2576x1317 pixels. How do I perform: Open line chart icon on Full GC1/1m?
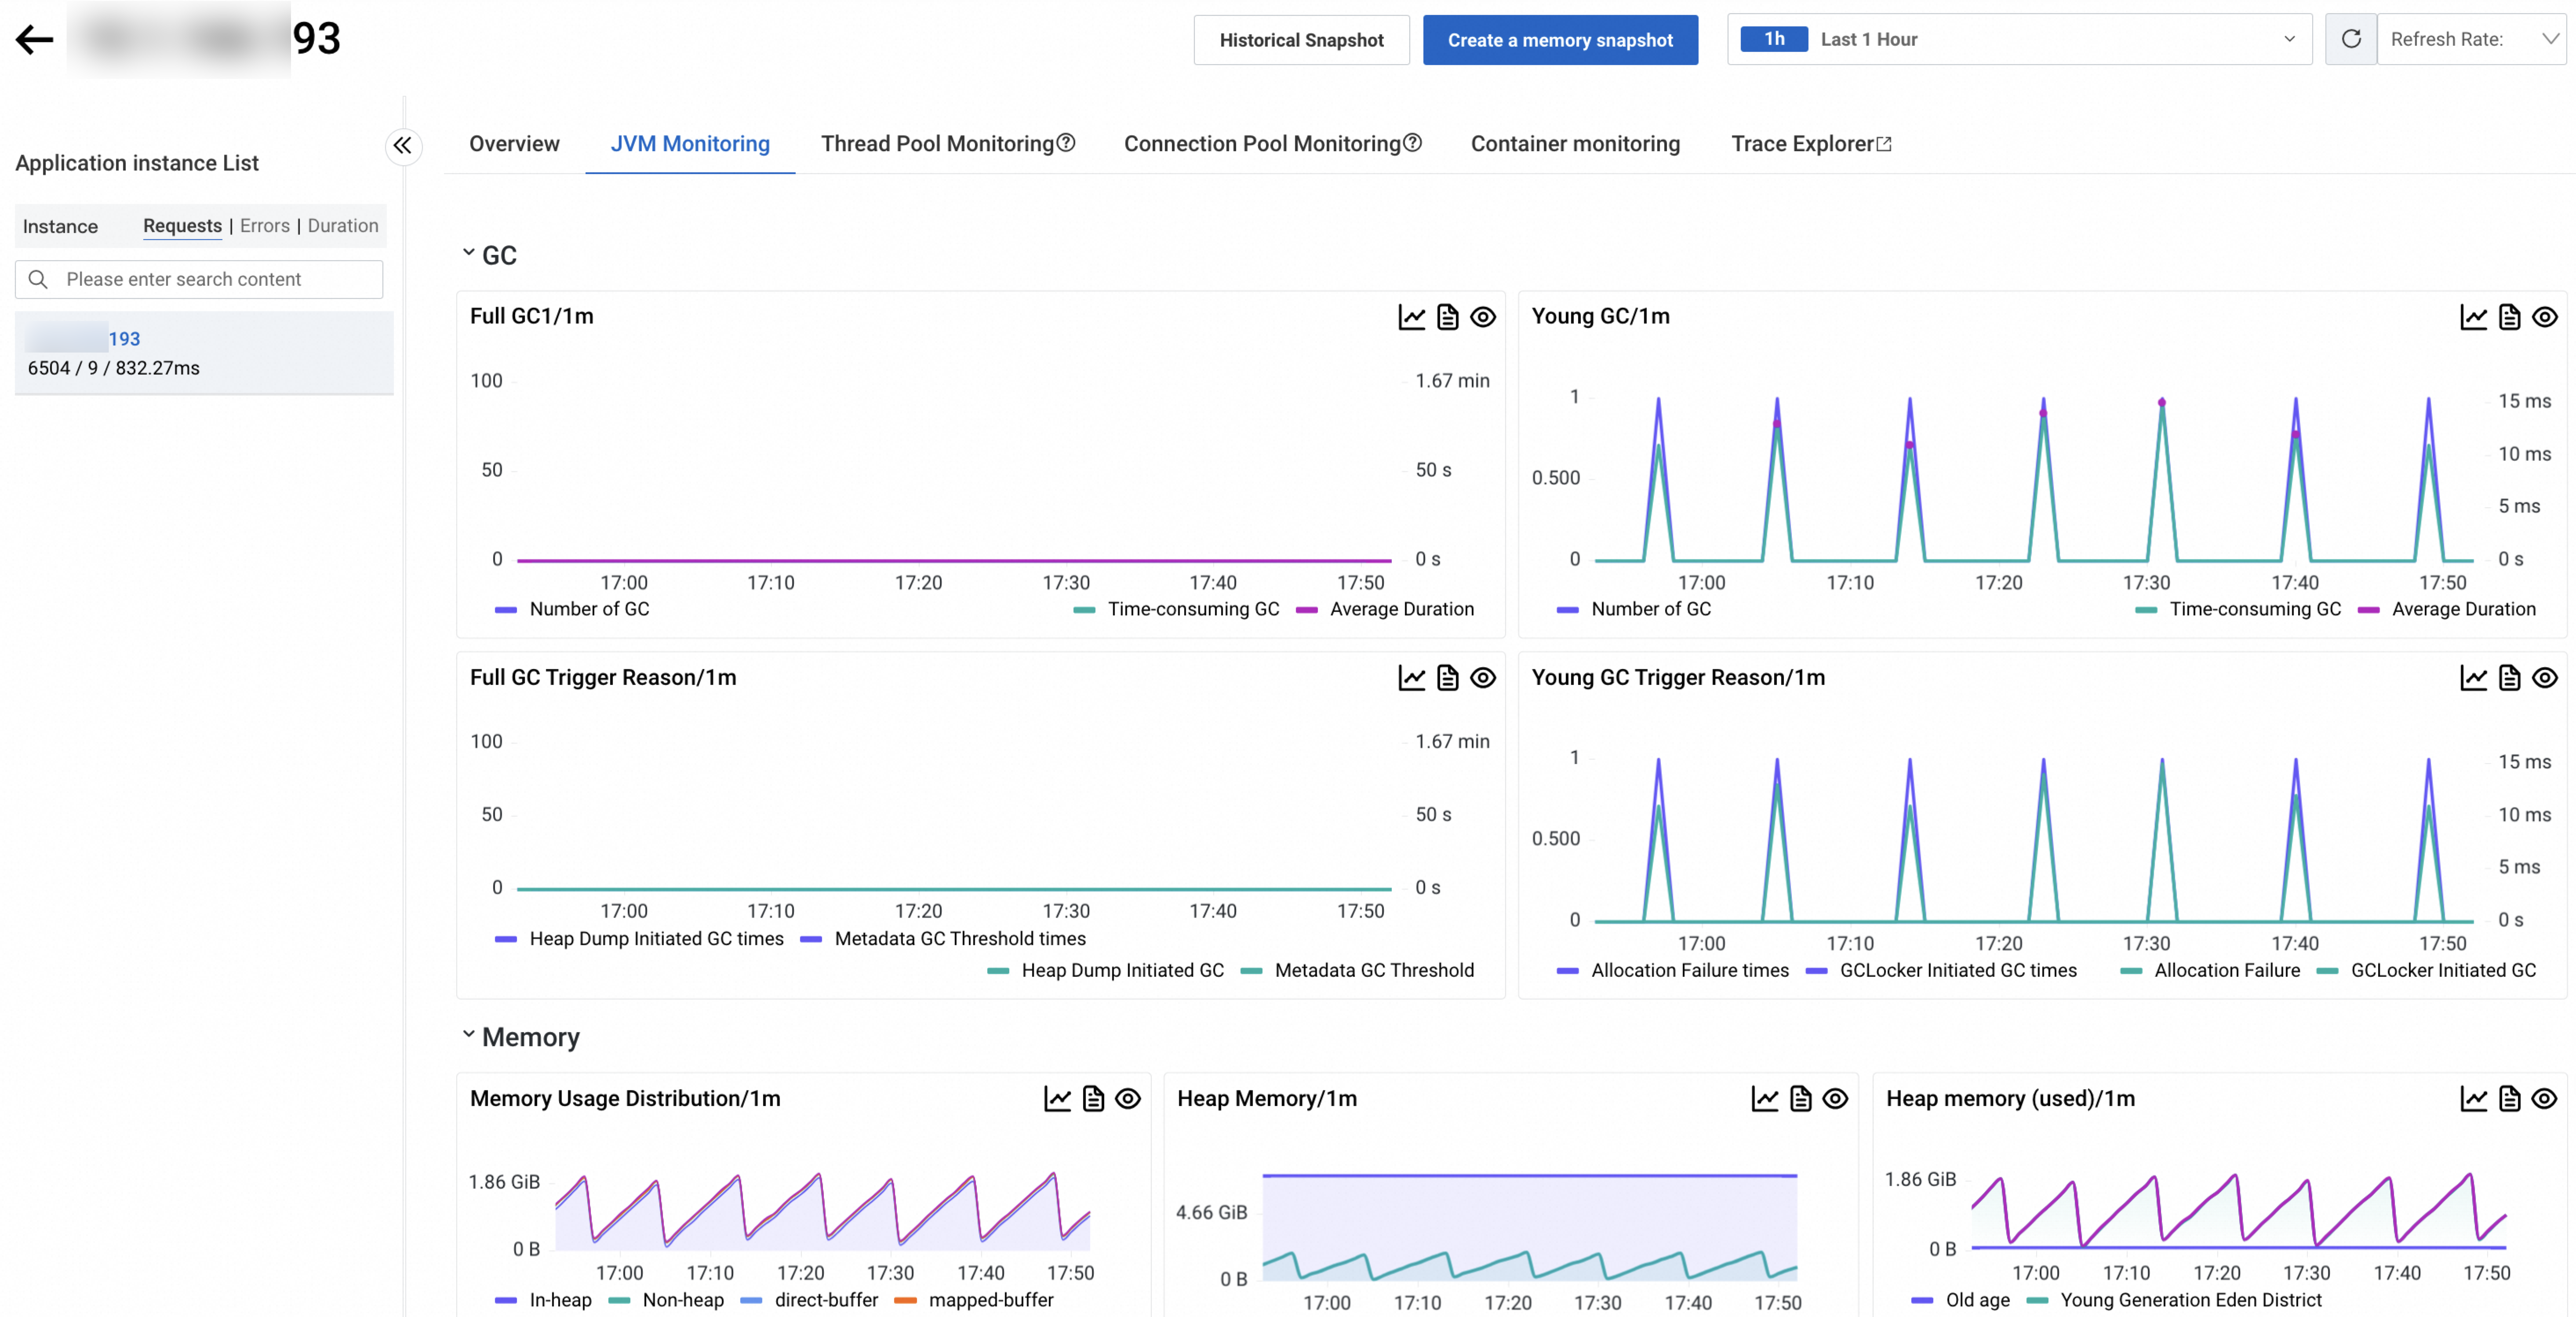point(1411,317)
